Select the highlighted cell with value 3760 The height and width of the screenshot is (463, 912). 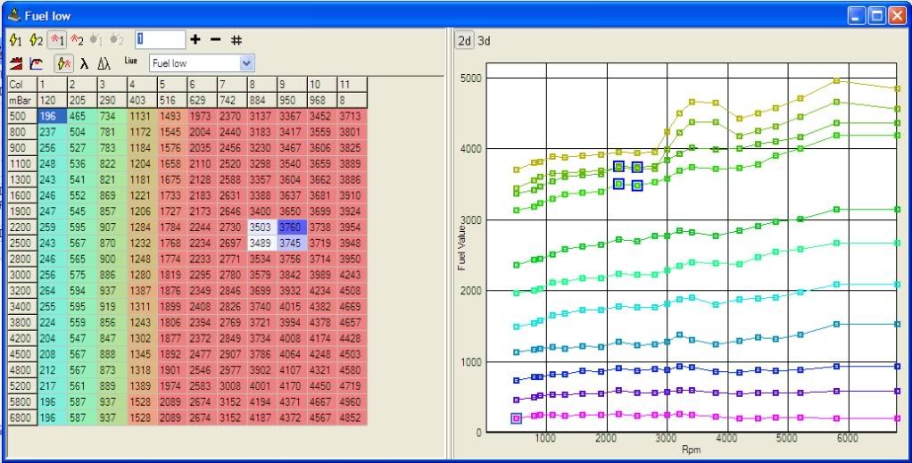click(x=292, y=228)
